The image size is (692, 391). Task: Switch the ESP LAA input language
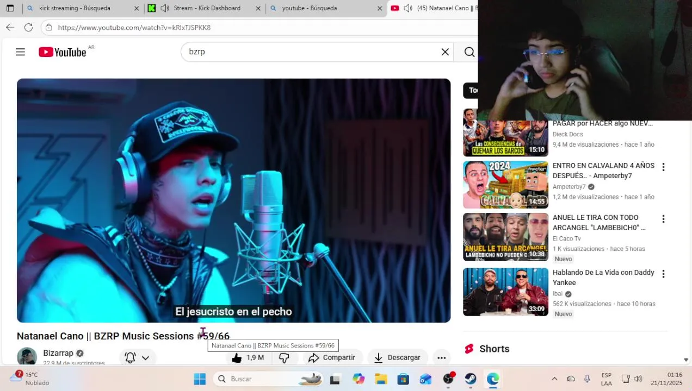pyautogui.click(x=606, y=379)
